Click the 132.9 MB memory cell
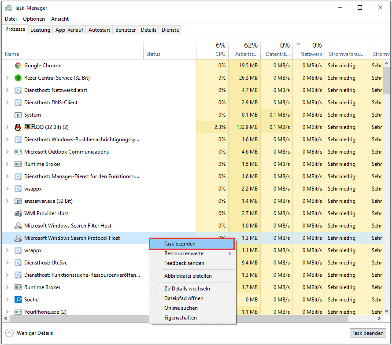Image resolution: width=392 pixels, height=345 pixels. pos(244,127)
